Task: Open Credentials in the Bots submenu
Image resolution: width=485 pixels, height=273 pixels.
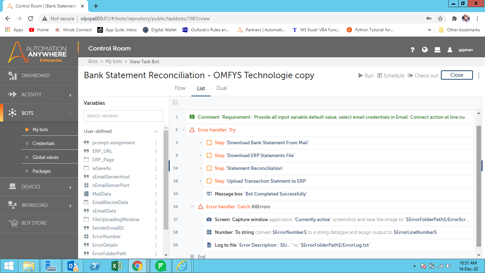Action: [43, 144]
